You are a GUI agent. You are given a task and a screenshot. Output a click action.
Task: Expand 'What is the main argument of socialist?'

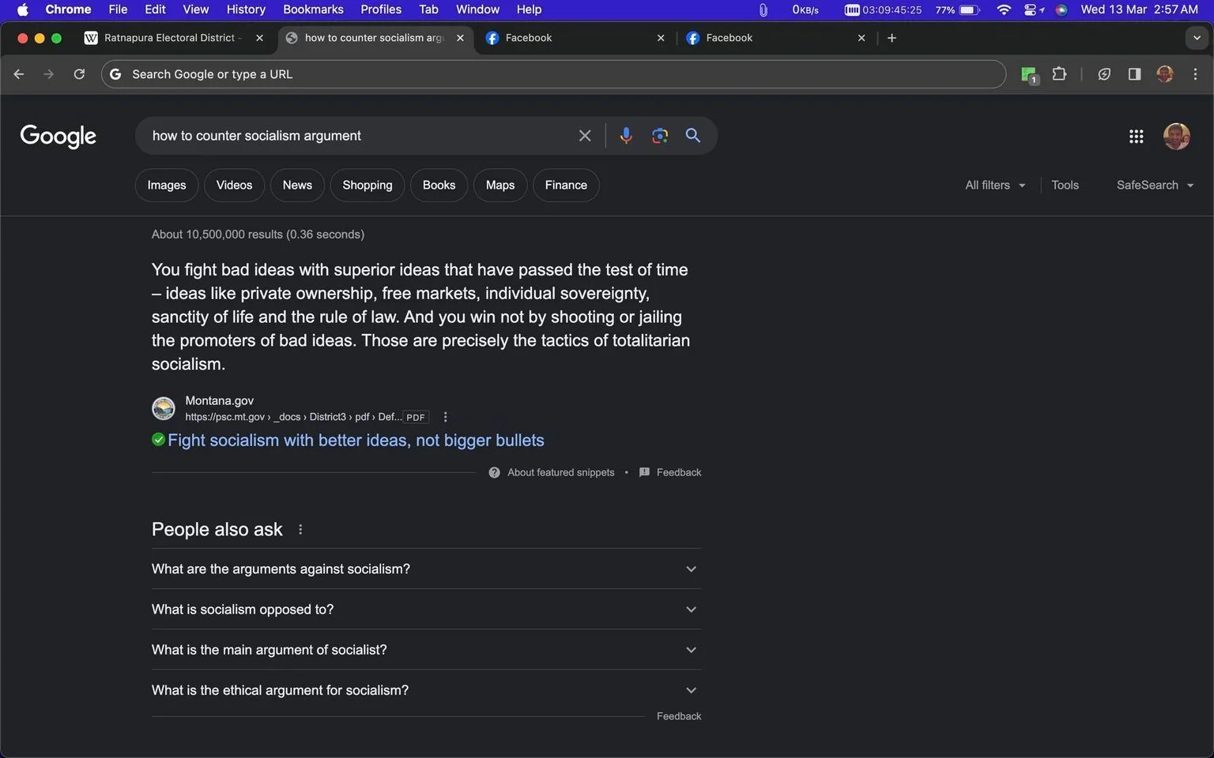(426, 650)
